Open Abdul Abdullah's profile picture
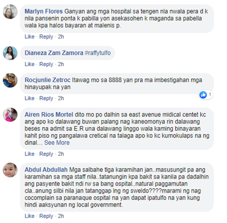The height and width of the screenshot is (223, 227). coord(10,170)
